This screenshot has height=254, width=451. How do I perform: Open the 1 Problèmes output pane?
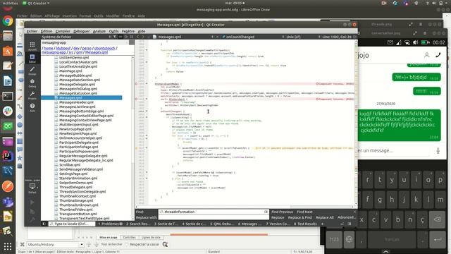111,224
